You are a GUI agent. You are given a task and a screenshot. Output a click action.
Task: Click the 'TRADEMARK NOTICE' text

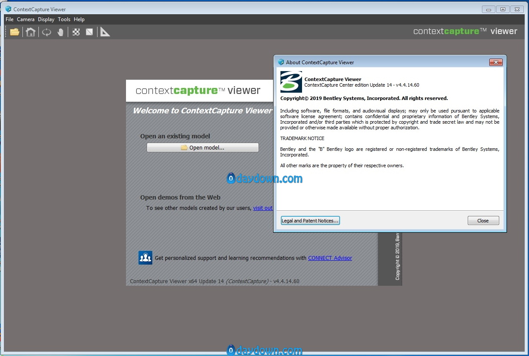302,138
